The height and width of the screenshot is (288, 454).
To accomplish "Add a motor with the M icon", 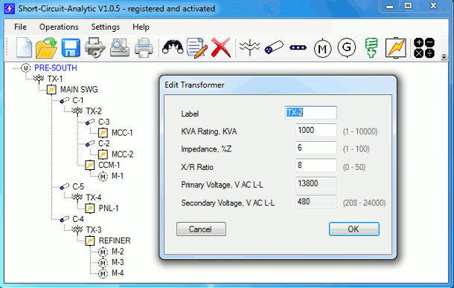I will (322, 48).
